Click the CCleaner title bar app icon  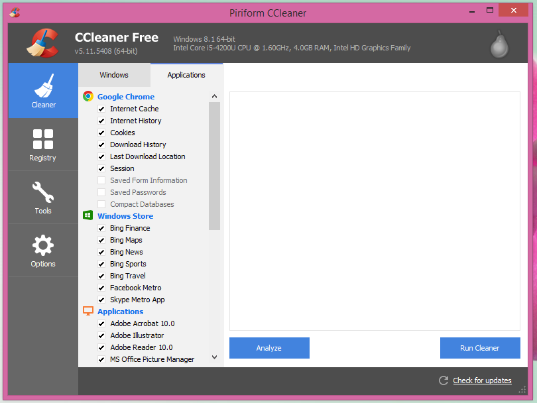coord(15,13)
